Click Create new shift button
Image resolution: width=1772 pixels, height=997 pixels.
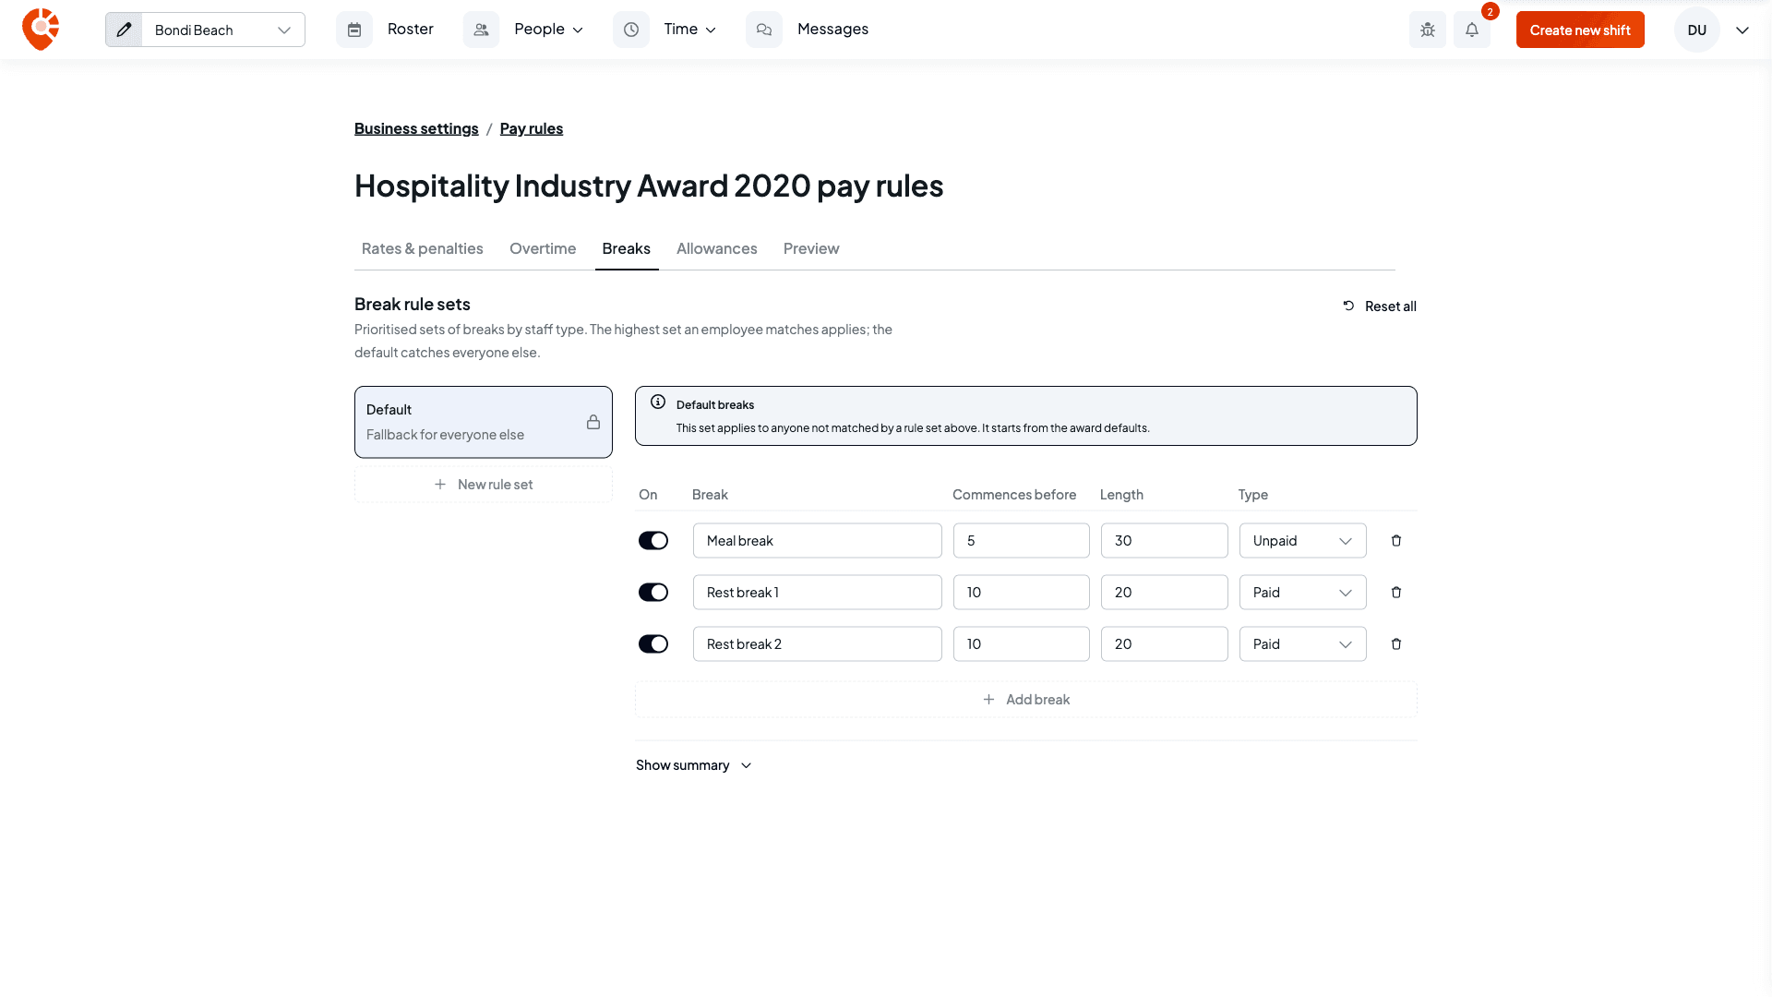tap(1580, 30)
